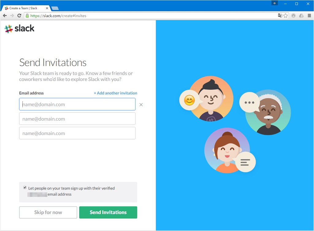This screenshot has width=314, height=231.
Task: Close the browser window
Action: [x=308, y=4]
